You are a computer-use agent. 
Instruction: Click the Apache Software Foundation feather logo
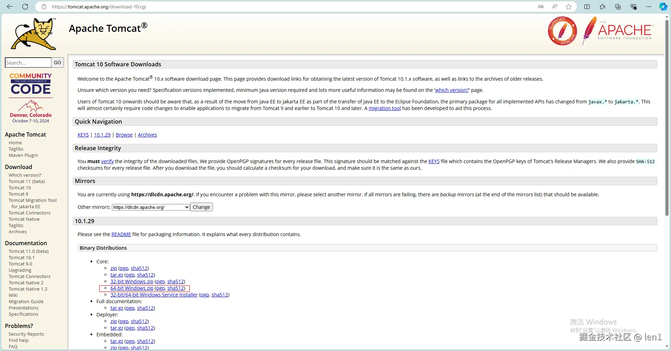pyautogui.click(x=618, y=31)
